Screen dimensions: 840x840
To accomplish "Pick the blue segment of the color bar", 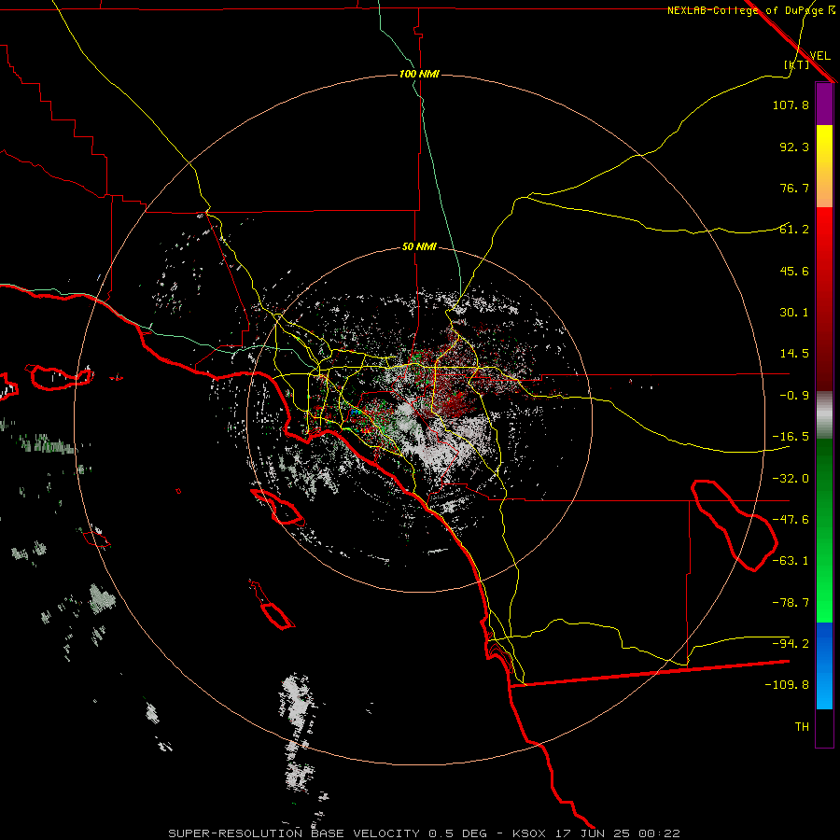I will (824, 665).
